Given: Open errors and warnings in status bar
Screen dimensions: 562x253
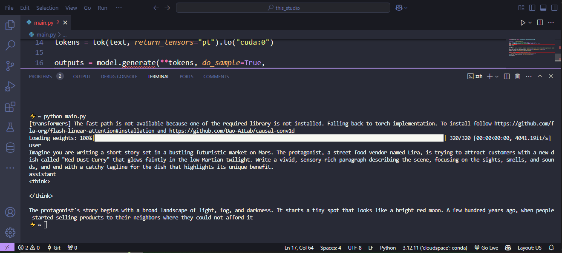Looking at the screenshot, I should [x=29, y=248].
